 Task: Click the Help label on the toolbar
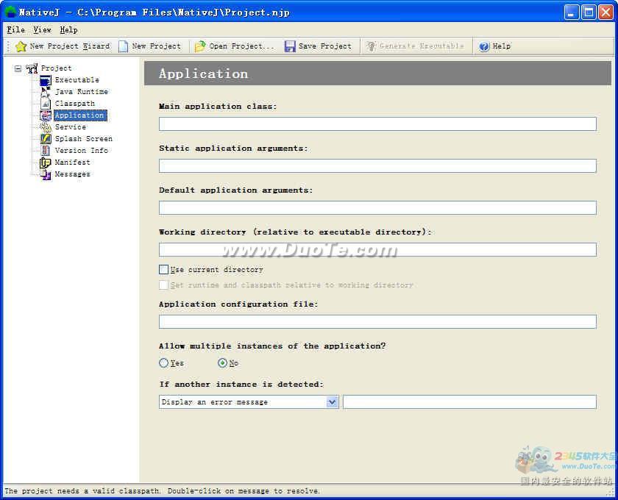[501, 46]
